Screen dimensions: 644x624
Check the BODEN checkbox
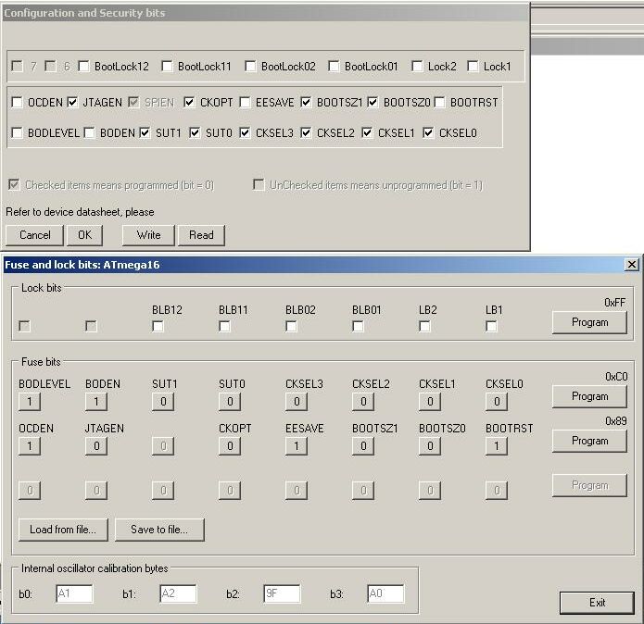tap(90, 133)
